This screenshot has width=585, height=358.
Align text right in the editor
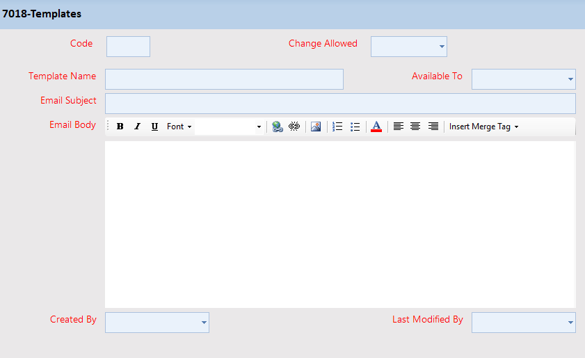[x=433, y=127]
